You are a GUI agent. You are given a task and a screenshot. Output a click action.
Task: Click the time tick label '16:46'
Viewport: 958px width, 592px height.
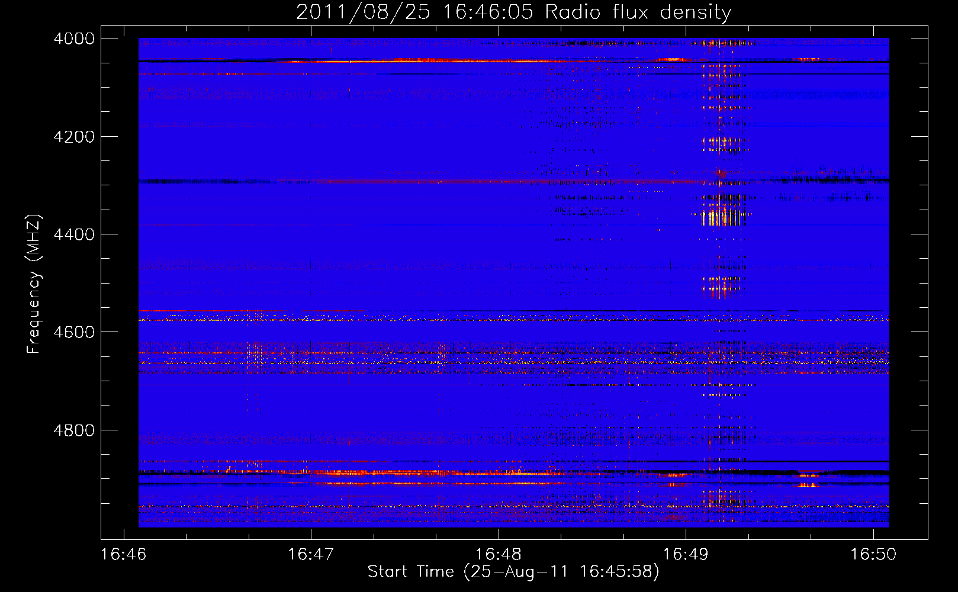pyautogui.click(x=124, y=555)
